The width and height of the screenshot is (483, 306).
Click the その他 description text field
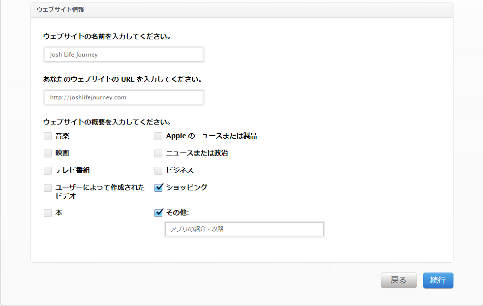coord(244,229)
